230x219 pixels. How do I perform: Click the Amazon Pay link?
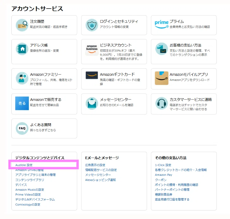(164, 175)
